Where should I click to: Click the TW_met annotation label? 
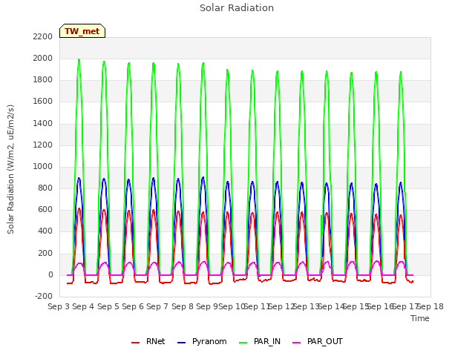click(82, 31)
